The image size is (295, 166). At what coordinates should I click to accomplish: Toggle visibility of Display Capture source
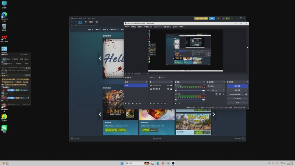click(168, 89)
